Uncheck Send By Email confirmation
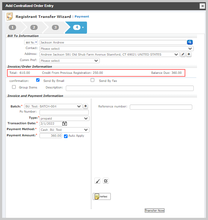Screen dimensions: 208x220 pos(38,80)
